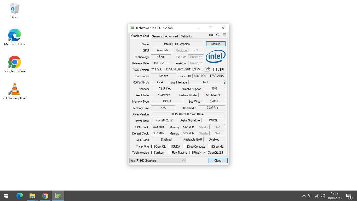Select the Google Chrome desktop shortcut

point(15,64)
